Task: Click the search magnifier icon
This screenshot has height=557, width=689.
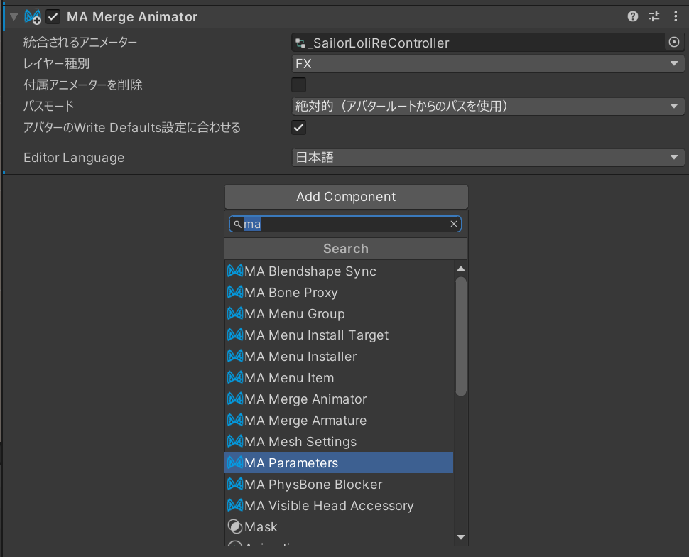Action: (x=237, y=225)
